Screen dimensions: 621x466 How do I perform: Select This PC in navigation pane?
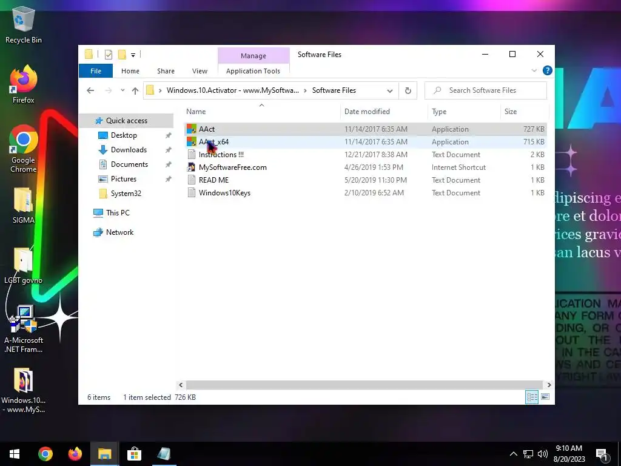pyautogui.click(x=118, y=213)
